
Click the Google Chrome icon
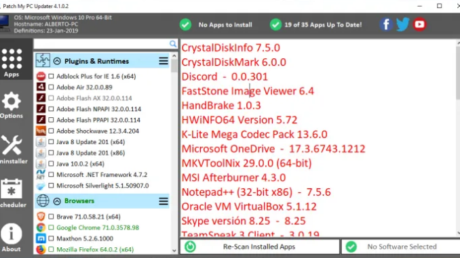click(41, 228)
